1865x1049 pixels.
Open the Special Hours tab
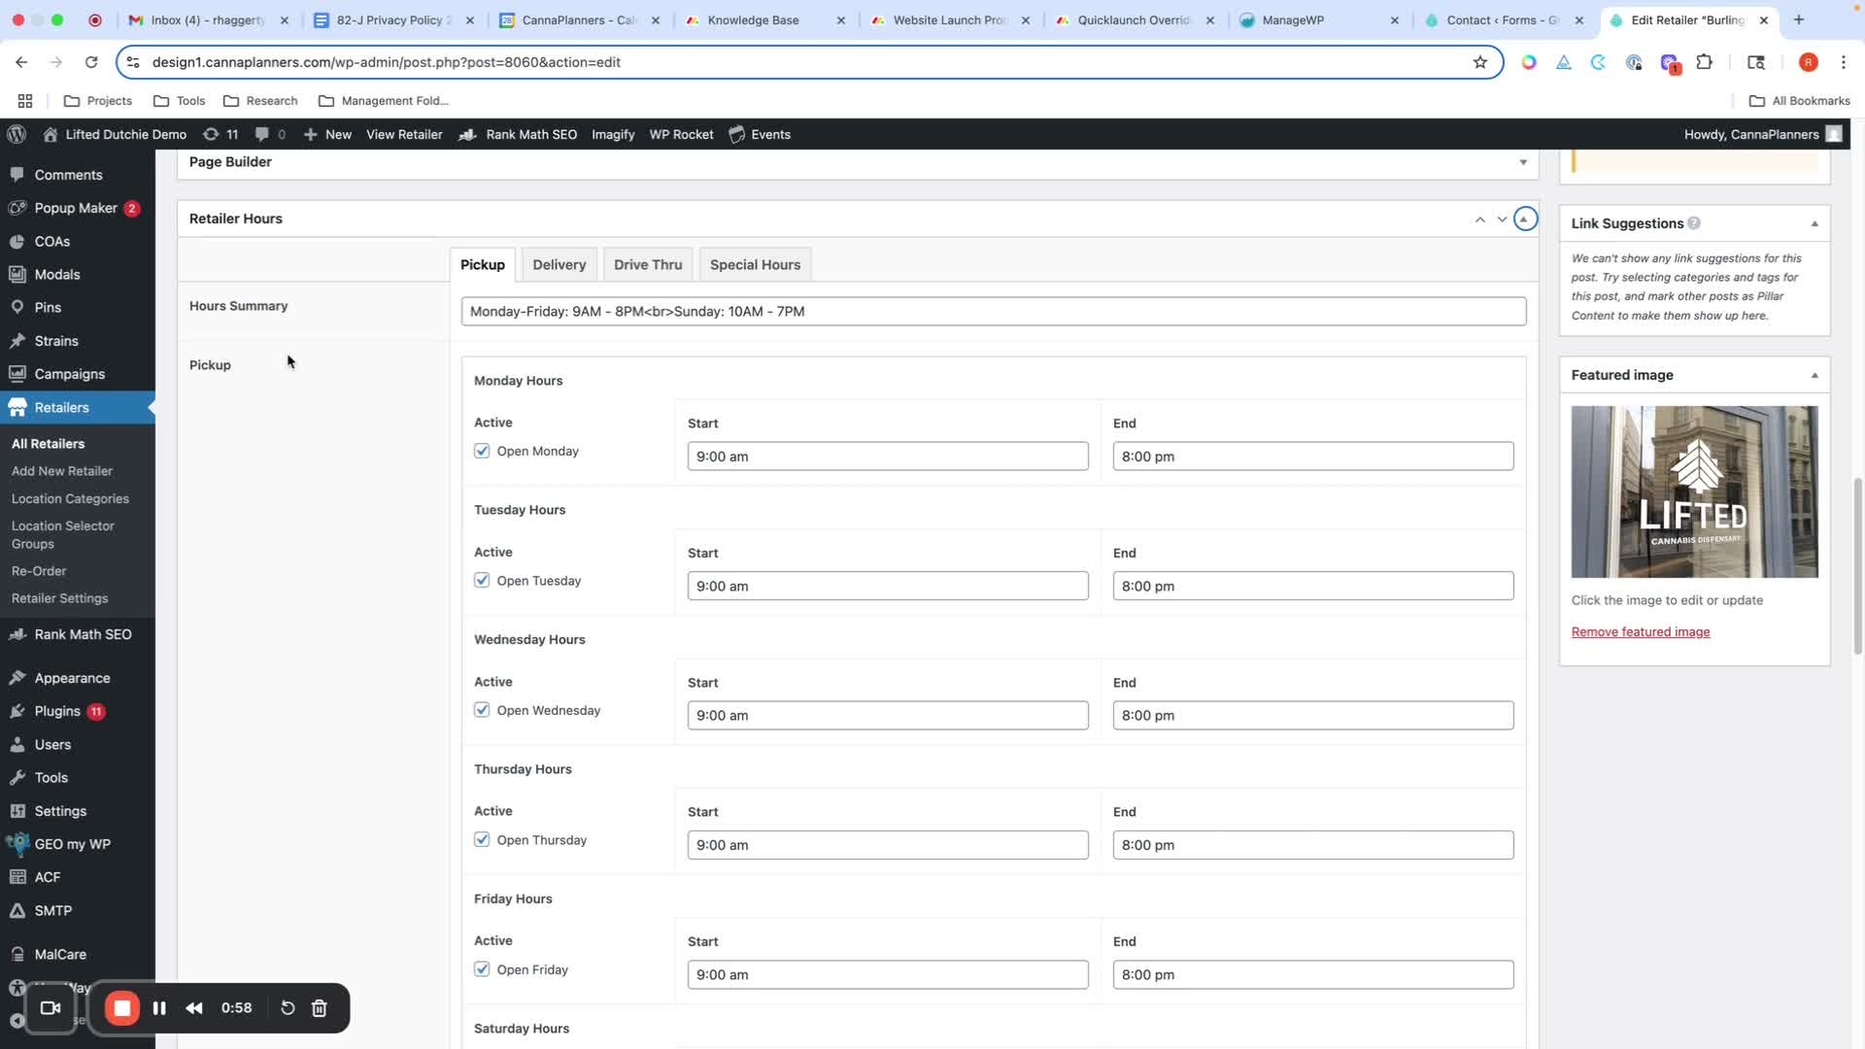click(755, 264)
